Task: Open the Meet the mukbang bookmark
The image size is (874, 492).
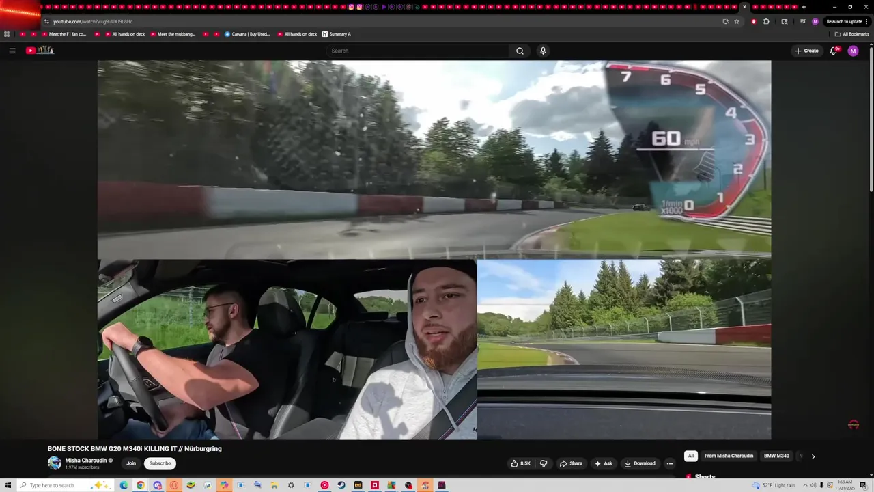Action: pyautogui.click(x=172, y=34)
